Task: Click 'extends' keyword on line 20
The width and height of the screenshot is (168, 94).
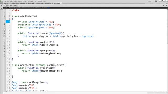Action: [x=41, y=65]
